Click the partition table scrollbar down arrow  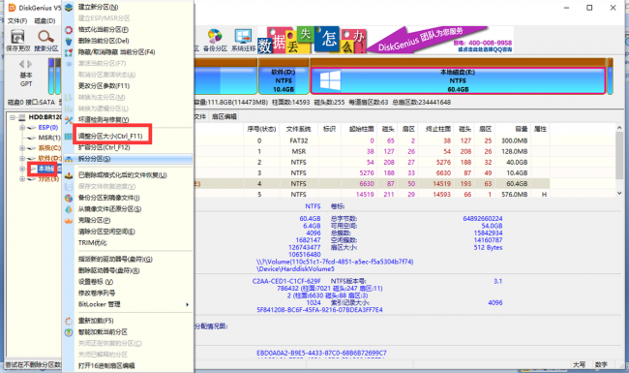coord(619,193)
